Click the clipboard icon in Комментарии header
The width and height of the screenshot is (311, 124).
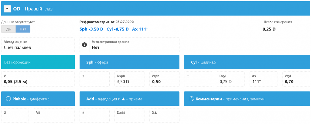tap(191, 99)
